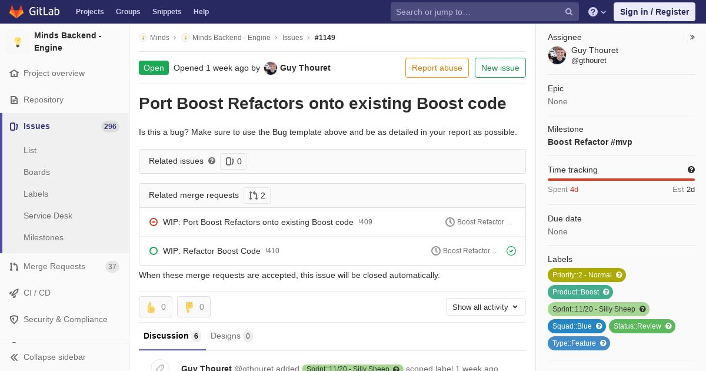Open WIP: Port Boost Refactors merge request
Image resolution: width=706 pixels, height=371 pixels.
(x=258, y=222)
